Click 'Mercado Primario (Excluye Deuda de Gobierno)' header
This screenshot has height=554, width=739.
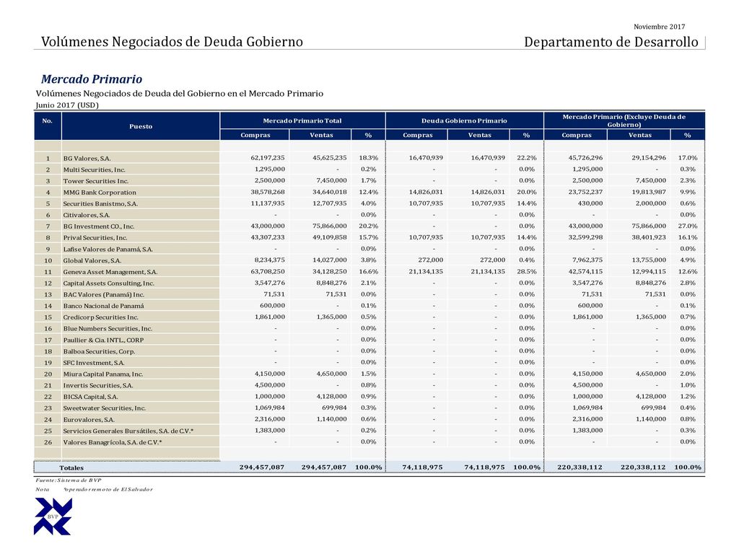[x=624, y=120]
